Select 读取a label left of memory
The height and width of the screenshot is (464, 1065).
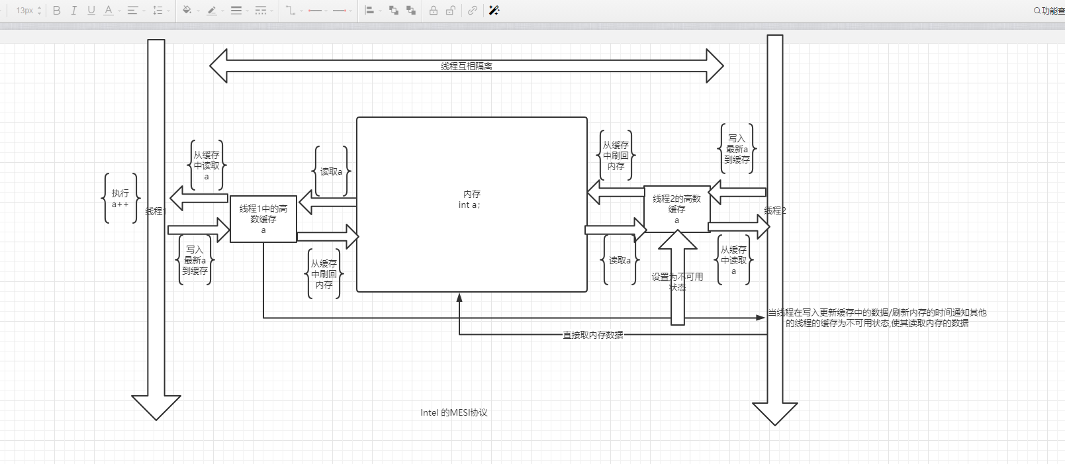(x=331, y=171)
